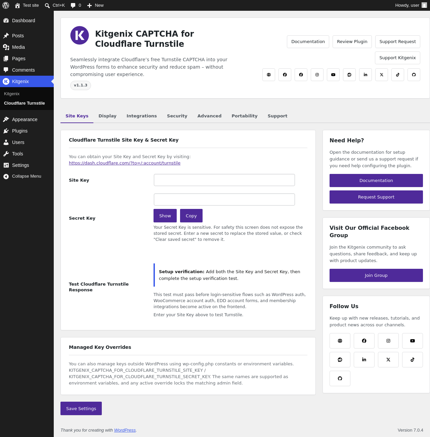Open Pages in the admin sidebar

[x=27, y=59]
